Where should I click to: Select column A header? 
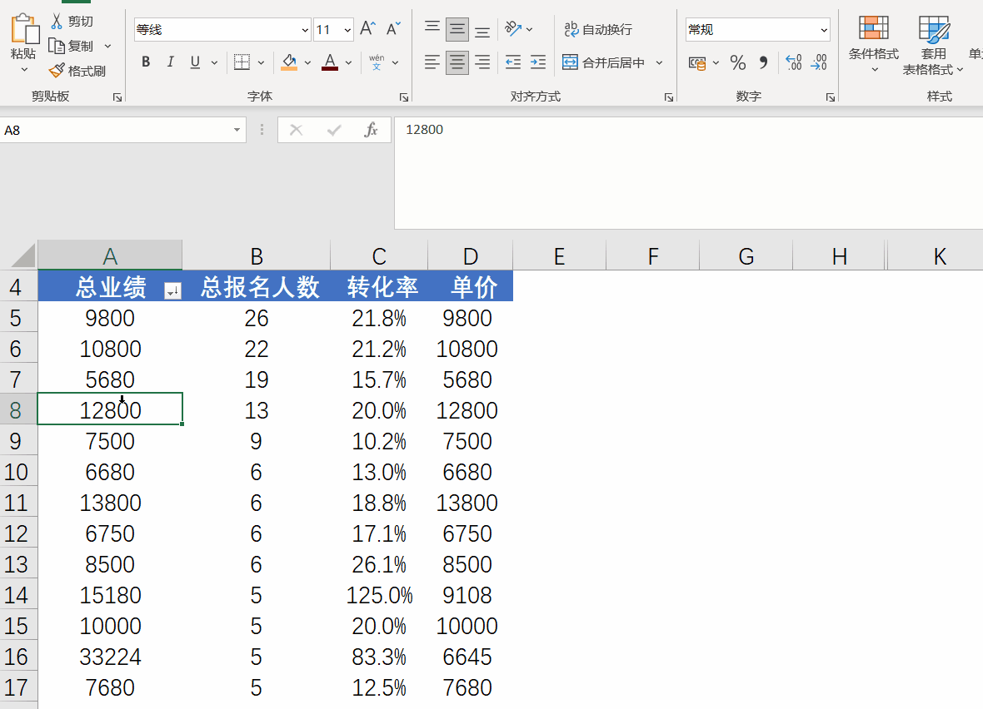click(x=110, y=255)
